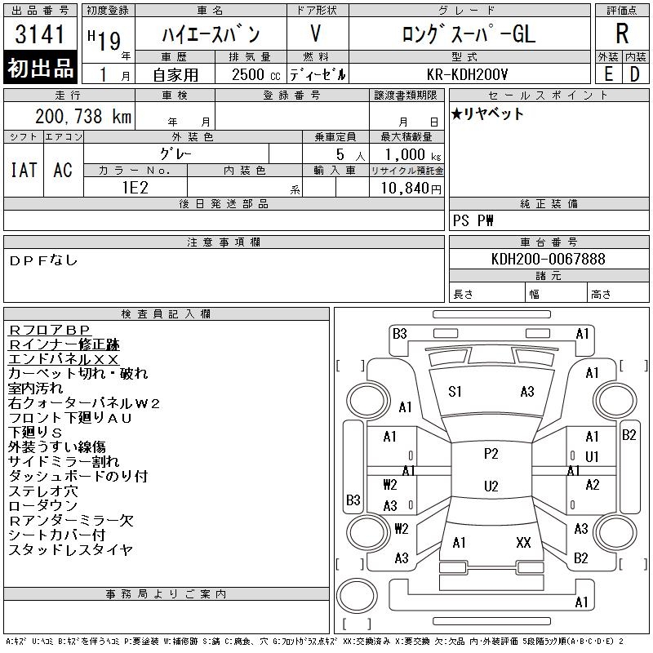
Task: Click the U2 mark on the roof diagram
Action: pyautogui.click(x=491, y=486)
